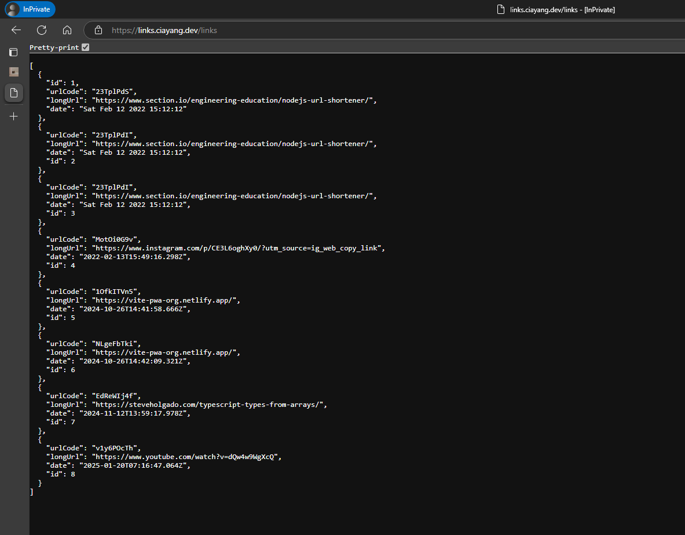This screenshot has width=685, height=535.
Task: Open a new tab with plus icon
Action: pos(14,117)
